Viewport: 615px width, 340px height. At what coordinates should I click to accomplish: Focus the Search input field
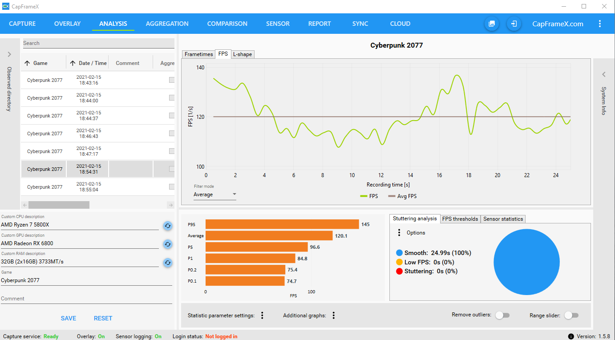(98, 43)
